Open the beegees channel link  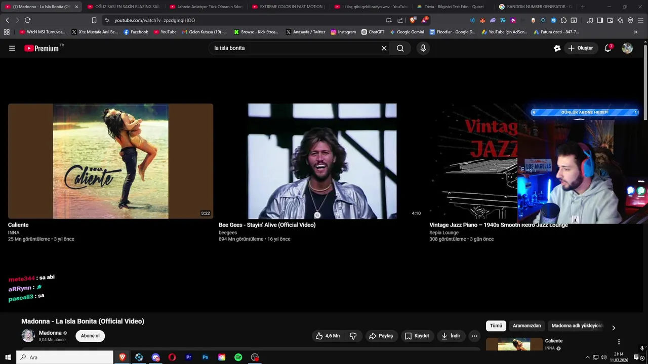pyautogui.click(x=228, y=233)
